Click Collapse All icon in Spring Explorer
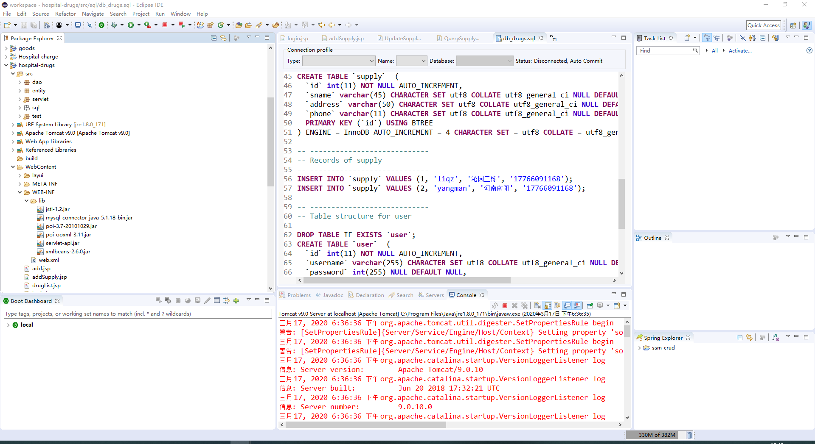This screenshot has height=444, width=815. [739, 338]
